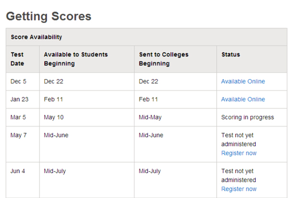Select the Getting Scores heading
The image size is (288, 198).
[x=49, y=16]
